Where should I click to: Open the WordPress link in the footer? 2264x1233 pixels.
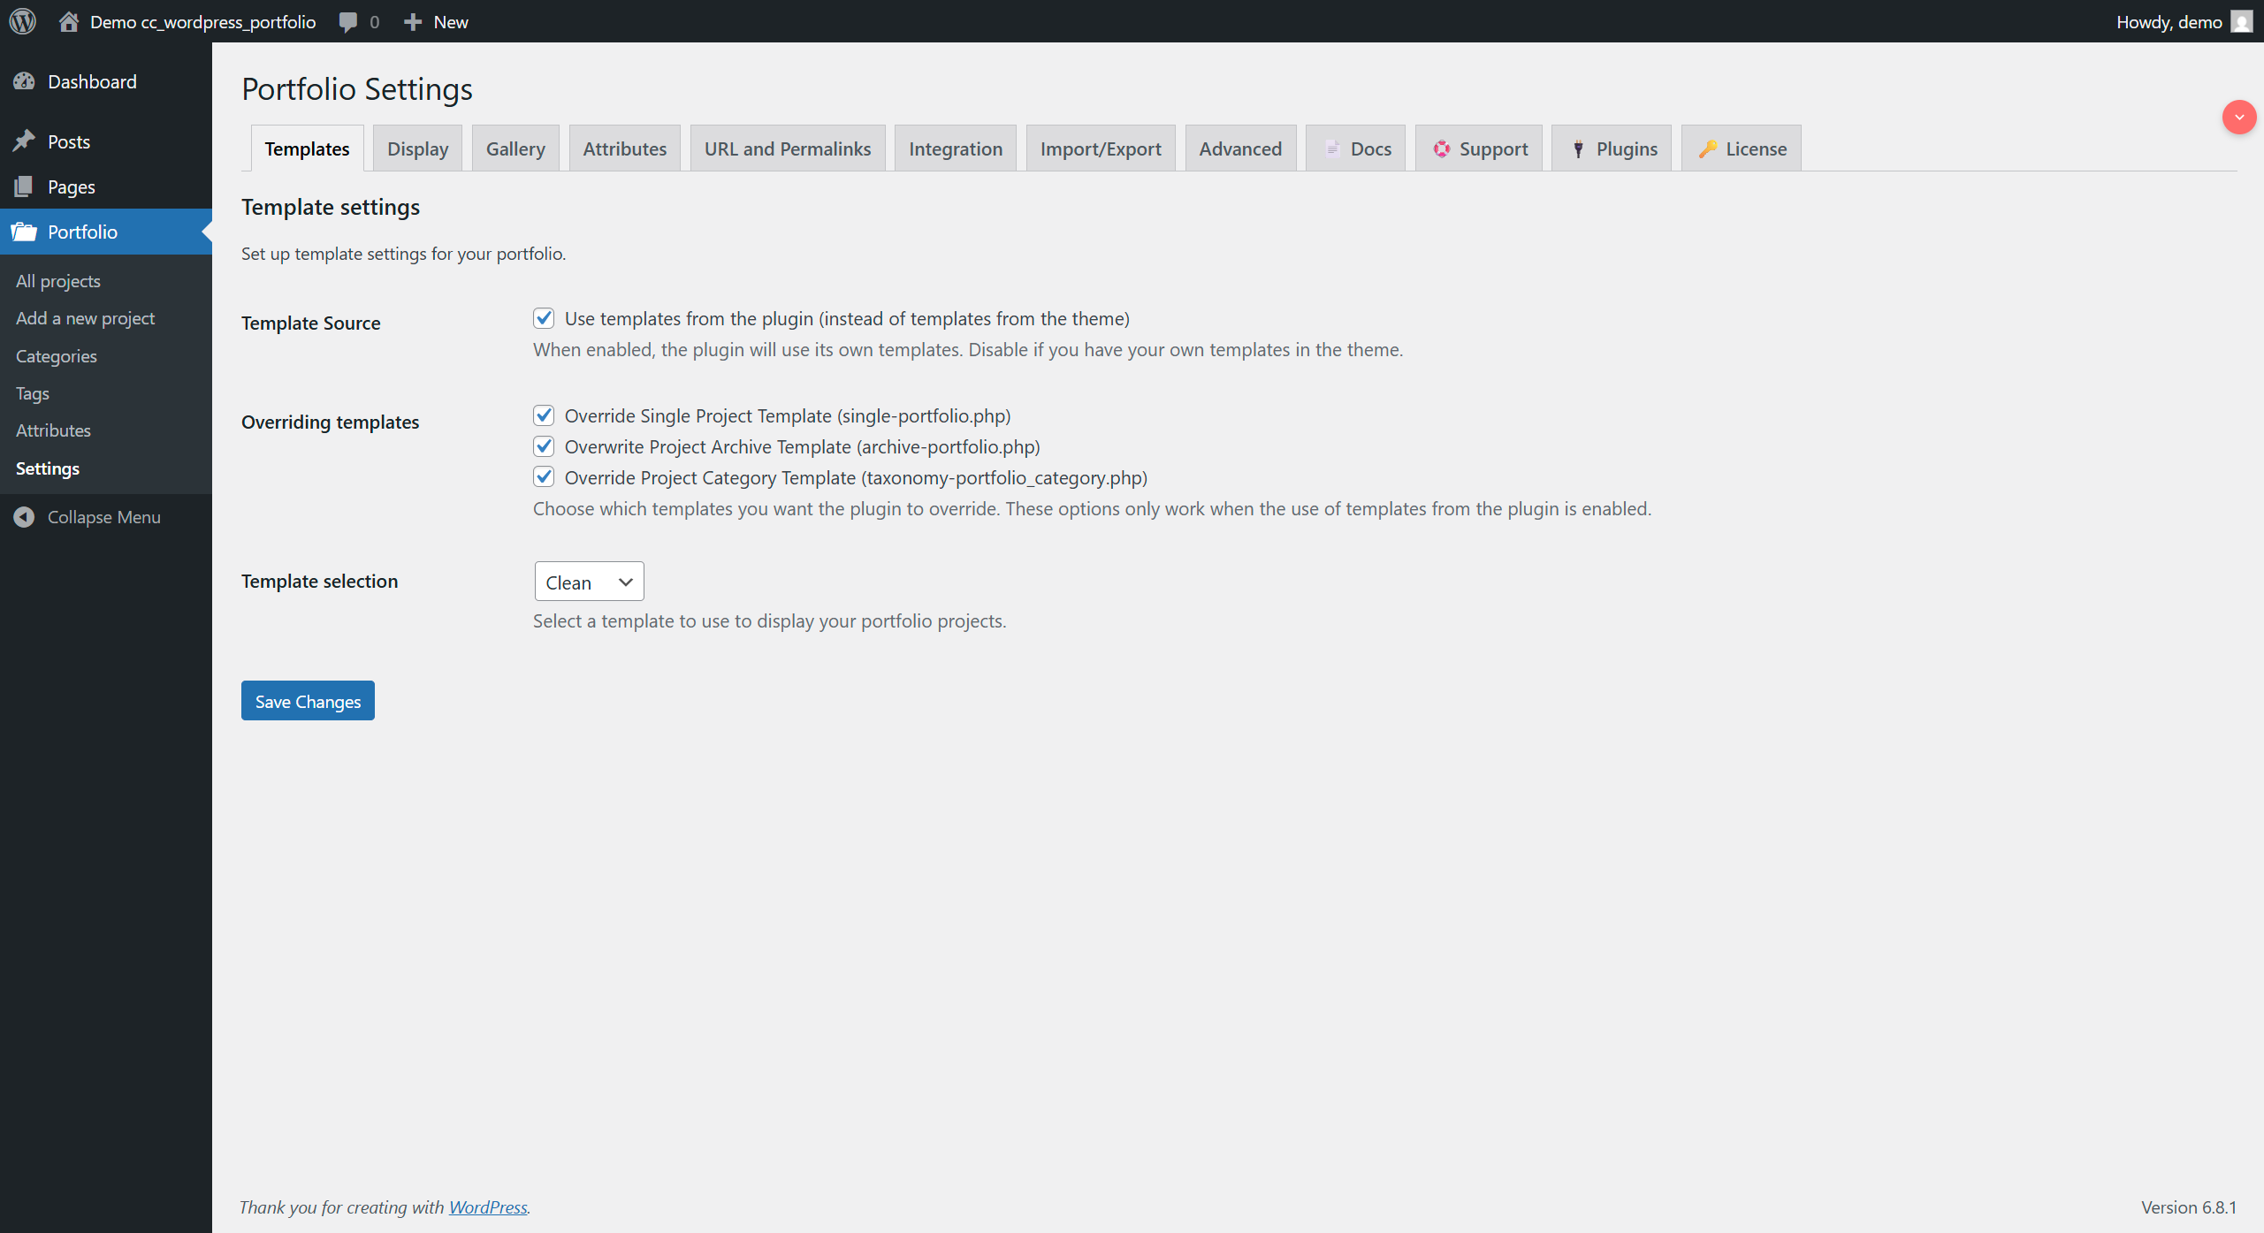[x=487, y=1206]
